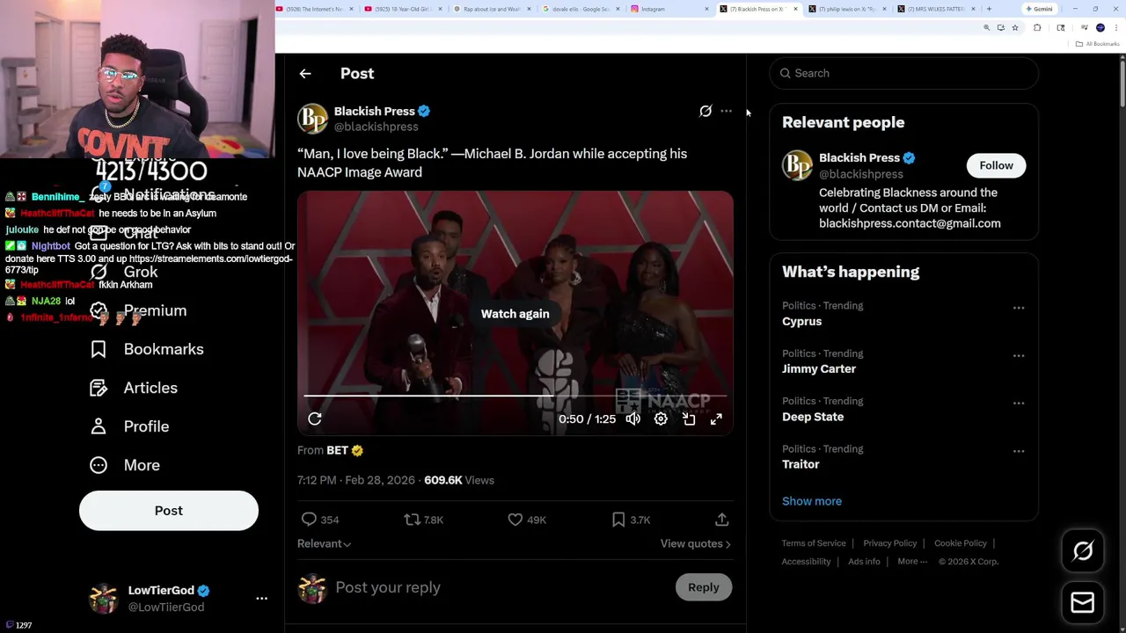Open Accessibility footer link
The height and width of the screenshot is (633, 1126).
coord(806,562)
